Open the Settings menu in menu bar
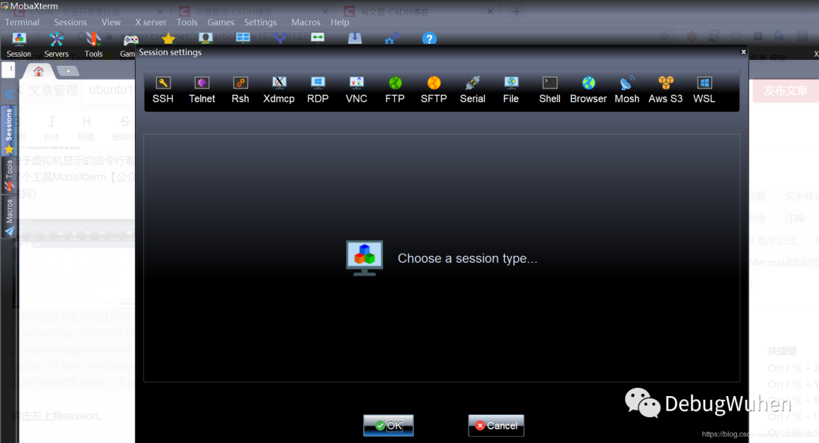819x443 pixels. (260, 23)
